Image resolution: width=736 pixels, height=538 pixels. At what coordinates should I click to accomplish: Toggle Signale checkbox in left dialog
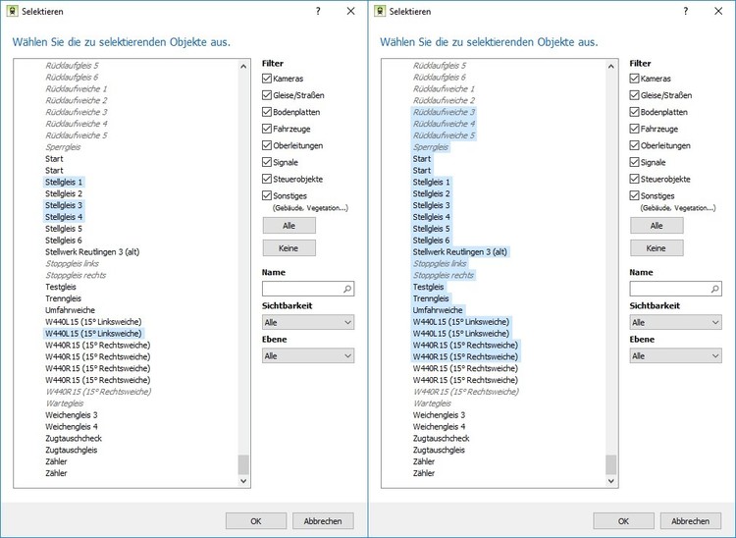tap(267, 162)
